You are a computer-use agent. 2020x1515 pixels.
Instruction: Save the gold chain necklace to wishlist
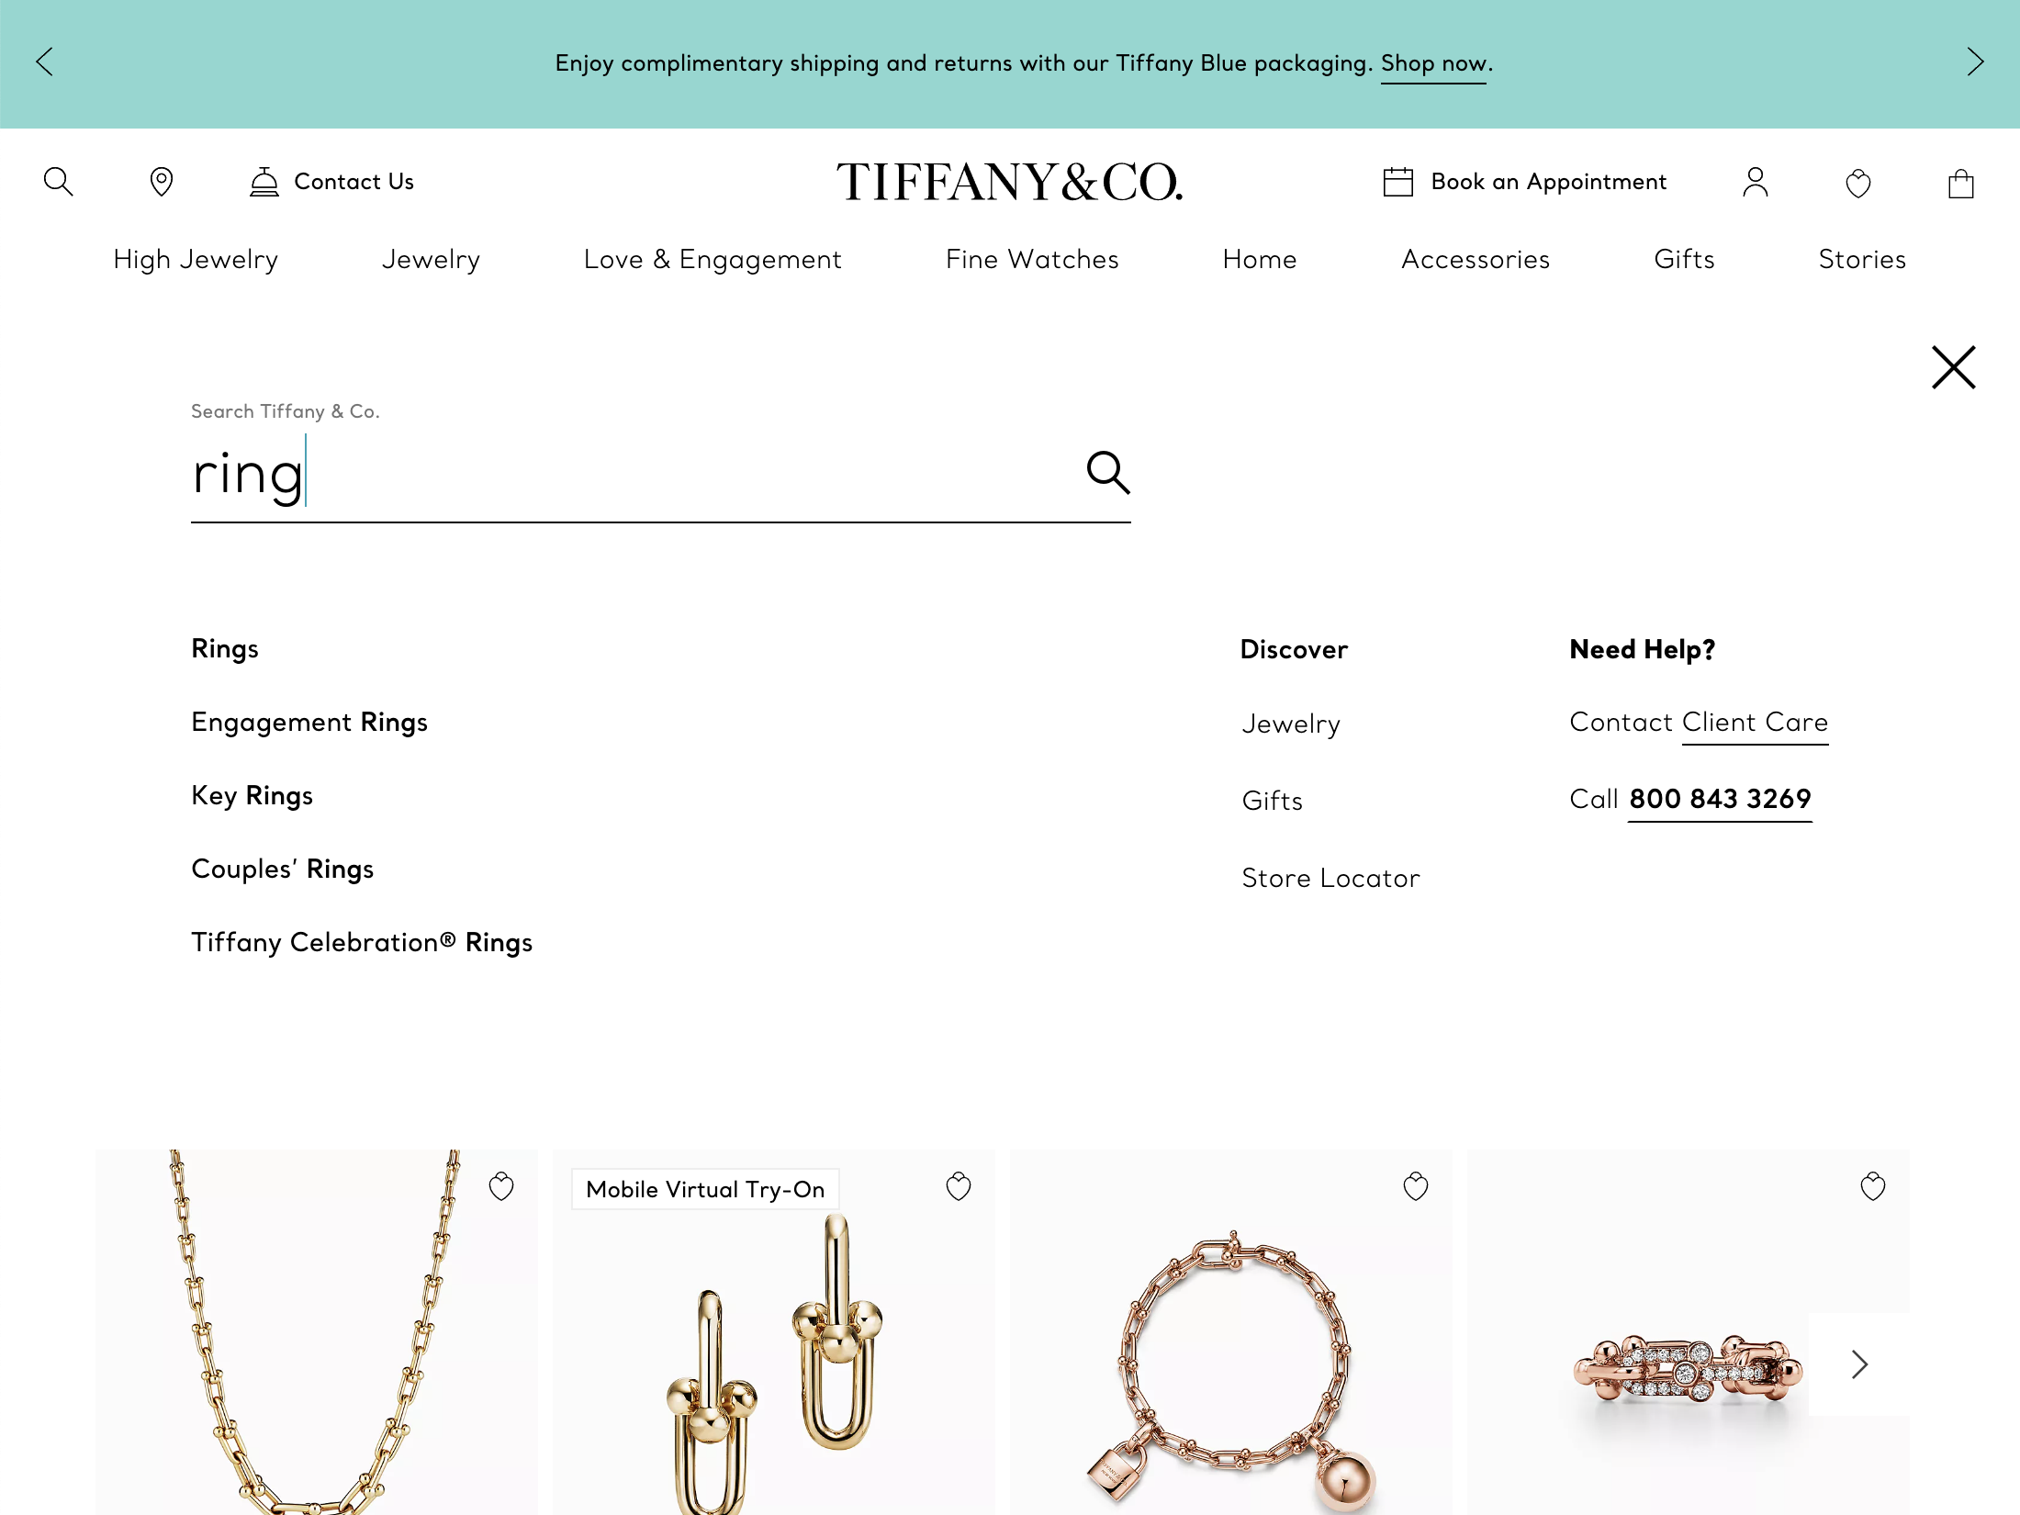[x=501, y=1186]
